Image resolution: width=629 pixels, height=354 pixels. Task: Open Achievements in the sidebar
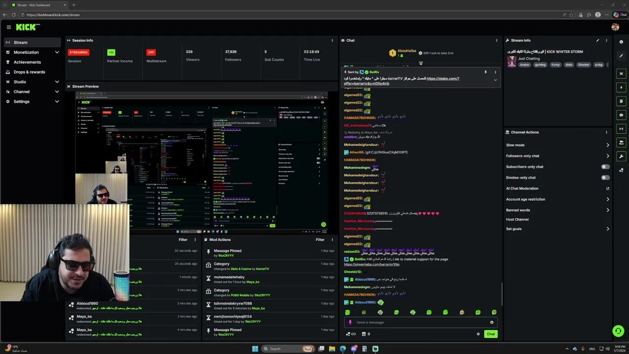(x=32, y=62)
